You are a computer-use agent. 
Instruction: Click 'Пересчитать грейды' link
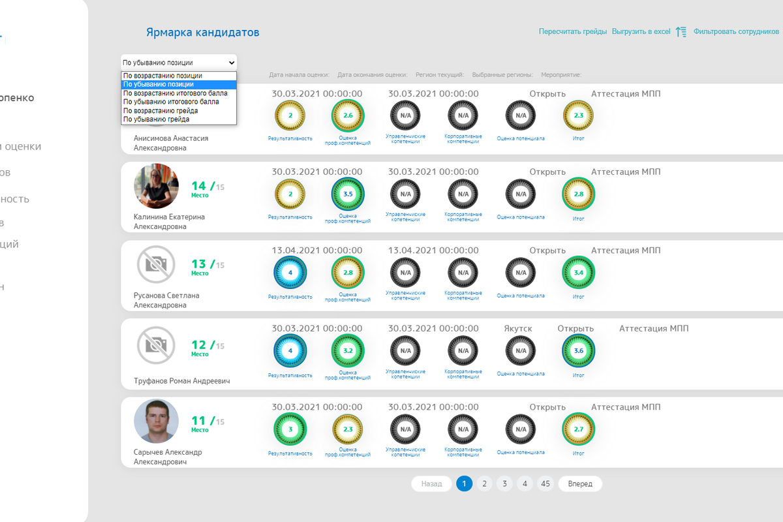[x=572, y=31]
